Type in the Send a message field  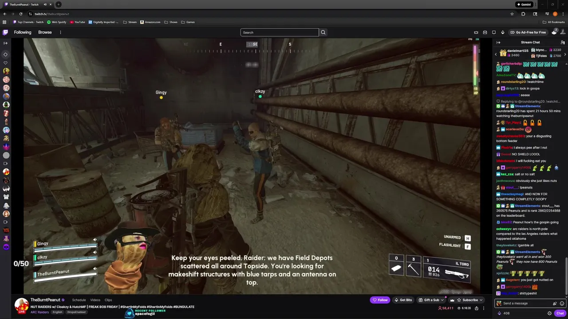point(526,303)
